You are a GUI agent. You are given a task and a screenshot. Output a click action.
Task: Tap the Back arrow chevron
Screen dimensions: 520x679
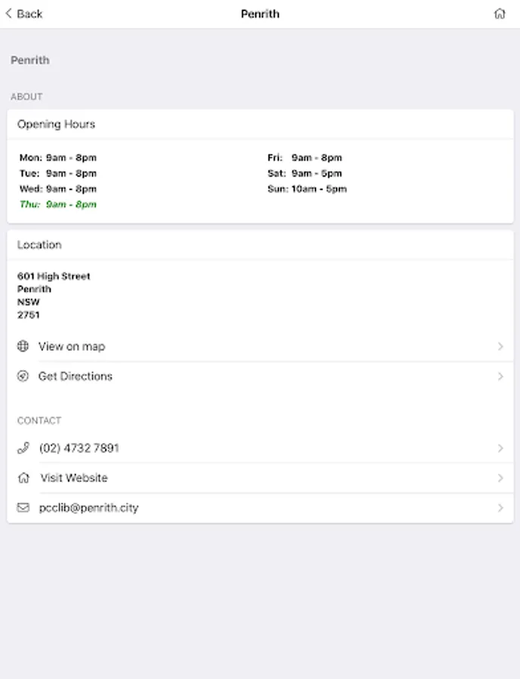click(x=9, y=14)
